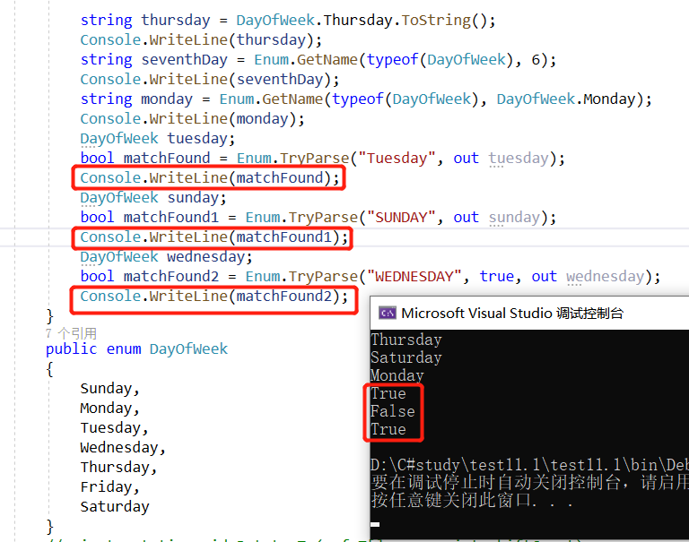Viewport: 689px width, 542px height.
Task: Click console output "False"
Action: coord(392,411)
